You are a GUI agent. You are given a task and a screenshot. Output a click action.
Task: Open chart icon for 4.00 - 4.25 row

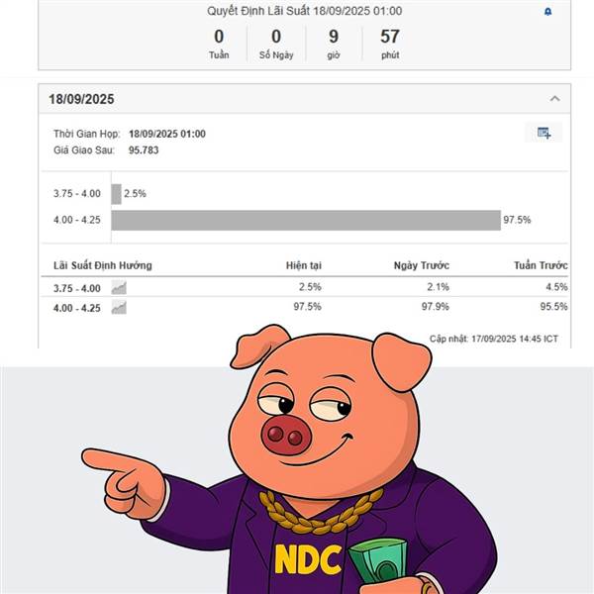point(119,307)
